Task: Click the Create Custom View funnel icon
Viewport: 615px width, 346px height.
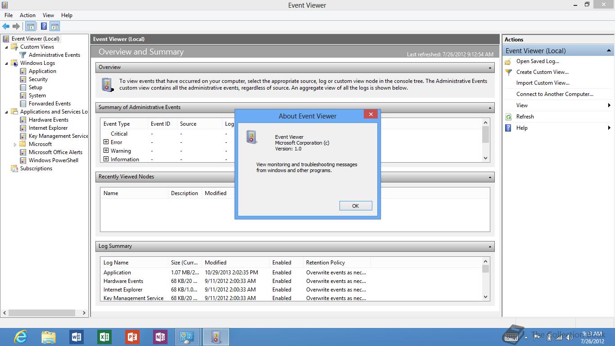Action: pos(508,72)
